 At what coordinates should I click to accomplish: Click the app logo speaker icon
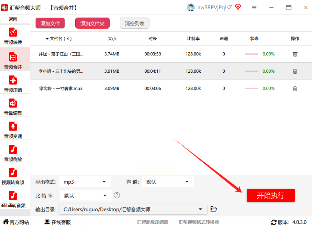(x=4, y=8)
